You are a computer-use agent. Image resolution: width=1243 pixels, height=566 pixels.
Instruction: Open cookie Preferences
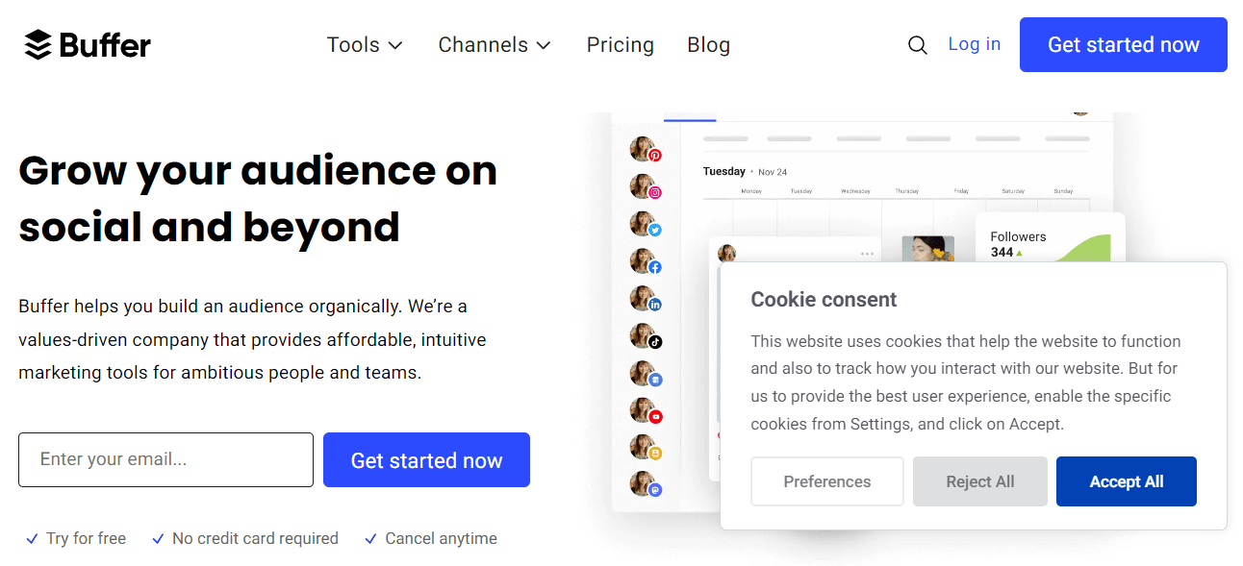point(826,481)
